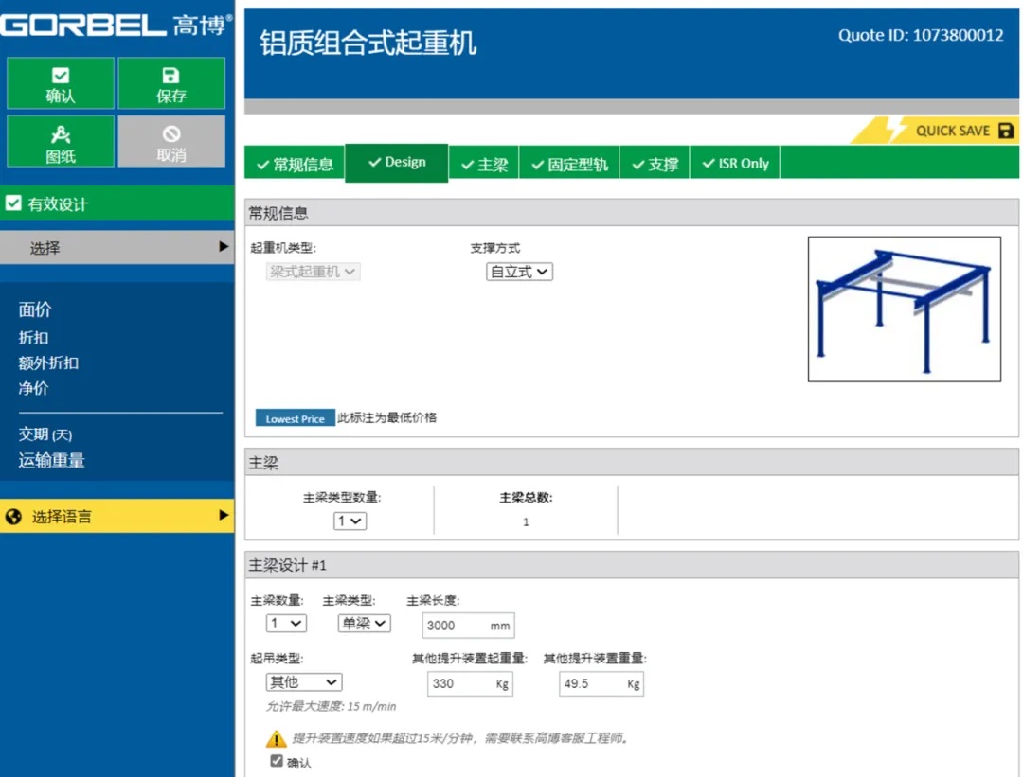
Task: Toggle the 有效设计 checkbox
Action: click(x=13, y=203)
